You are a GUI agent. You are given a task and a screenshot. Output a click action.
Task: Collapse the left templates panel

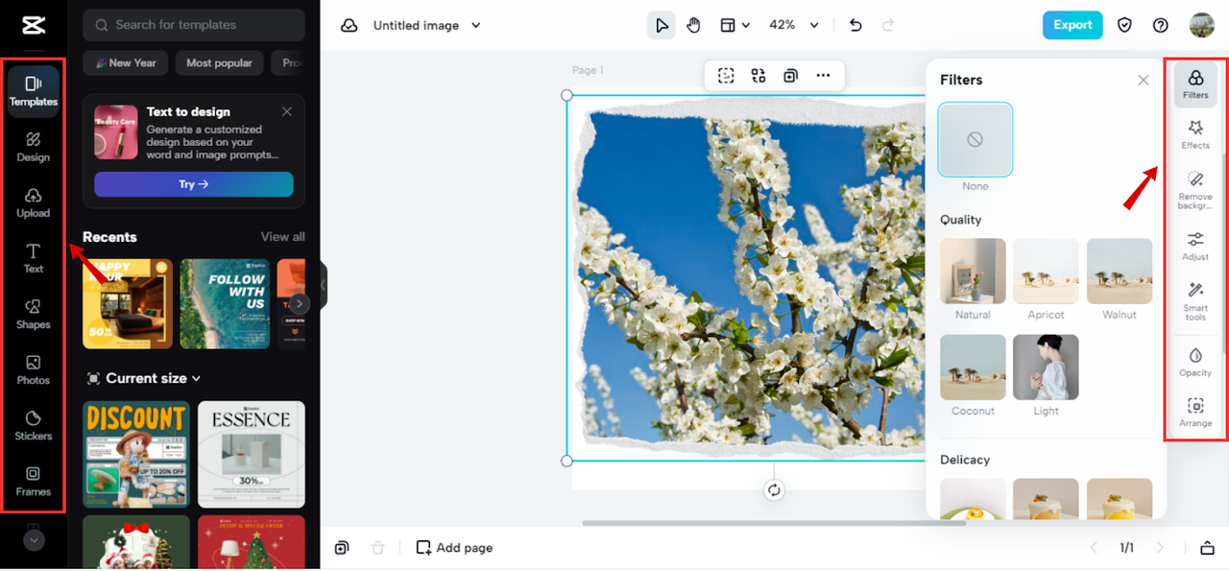pos(324,285)
